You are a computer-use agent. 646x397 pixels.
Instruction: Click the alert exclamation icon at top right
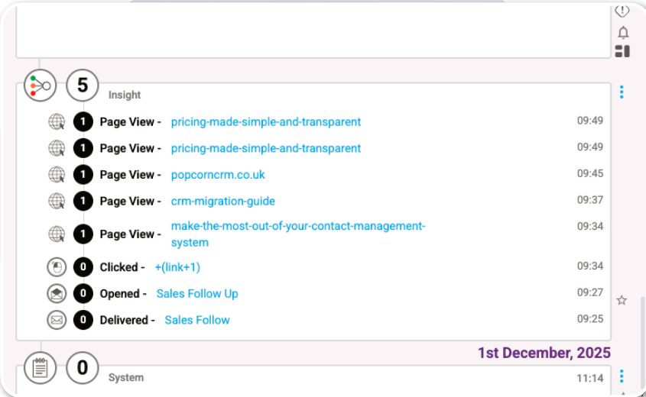point(622,11)
